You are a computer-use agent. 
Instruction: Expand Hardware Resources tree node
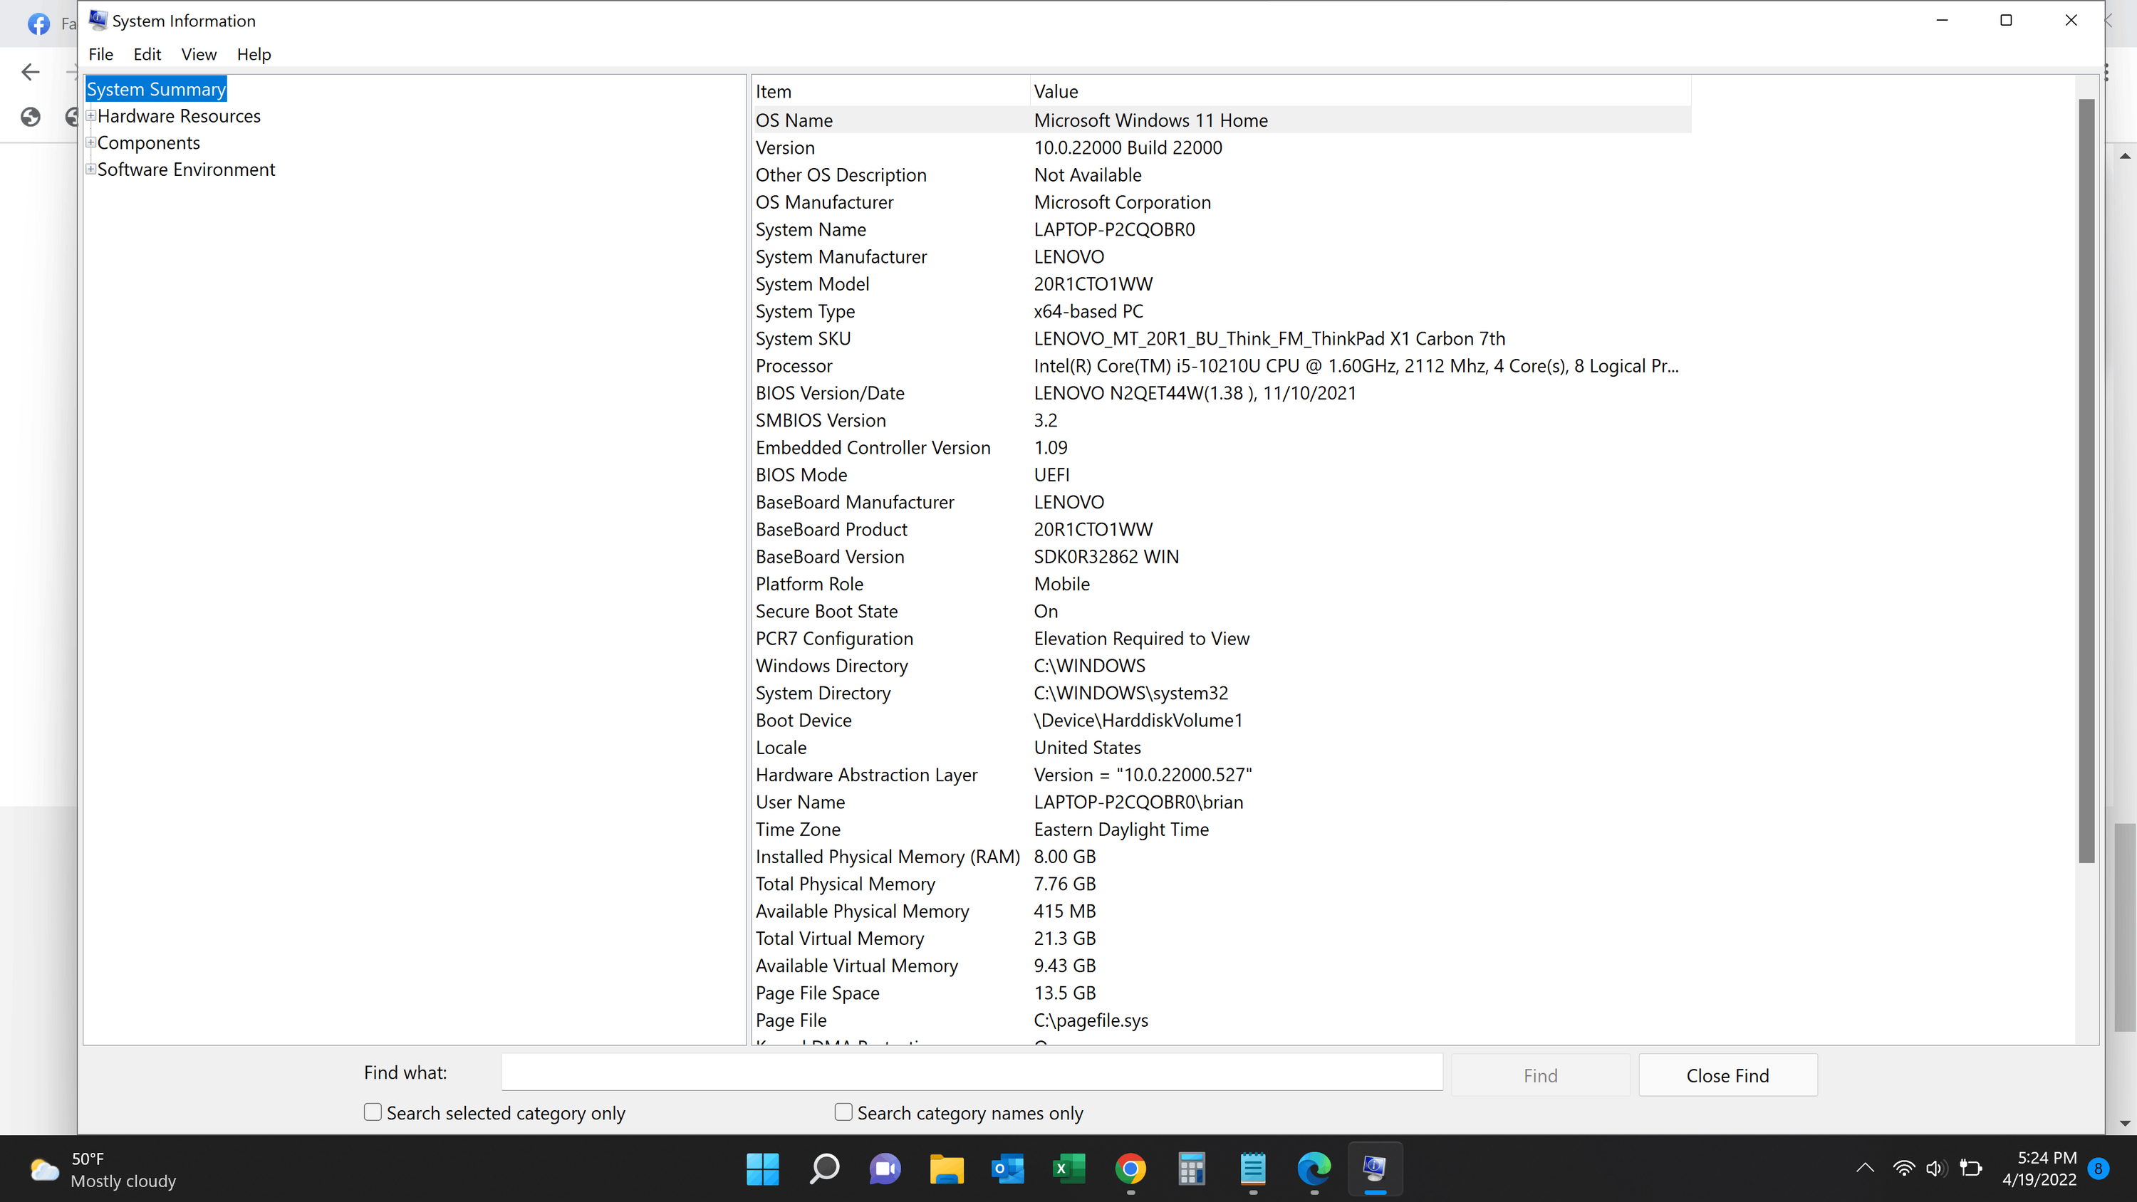(x=90, y=116)
